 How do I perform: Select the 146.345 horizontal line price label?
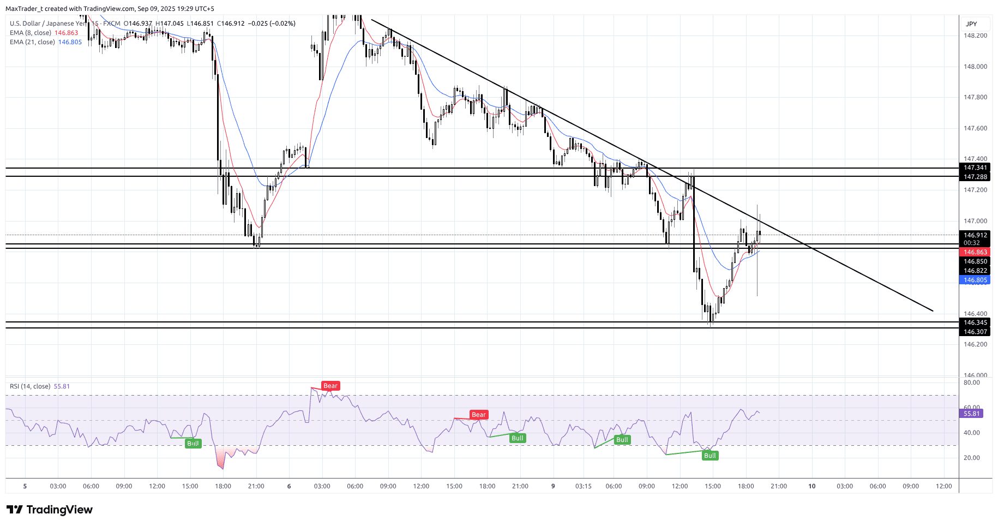click(975, 322)
